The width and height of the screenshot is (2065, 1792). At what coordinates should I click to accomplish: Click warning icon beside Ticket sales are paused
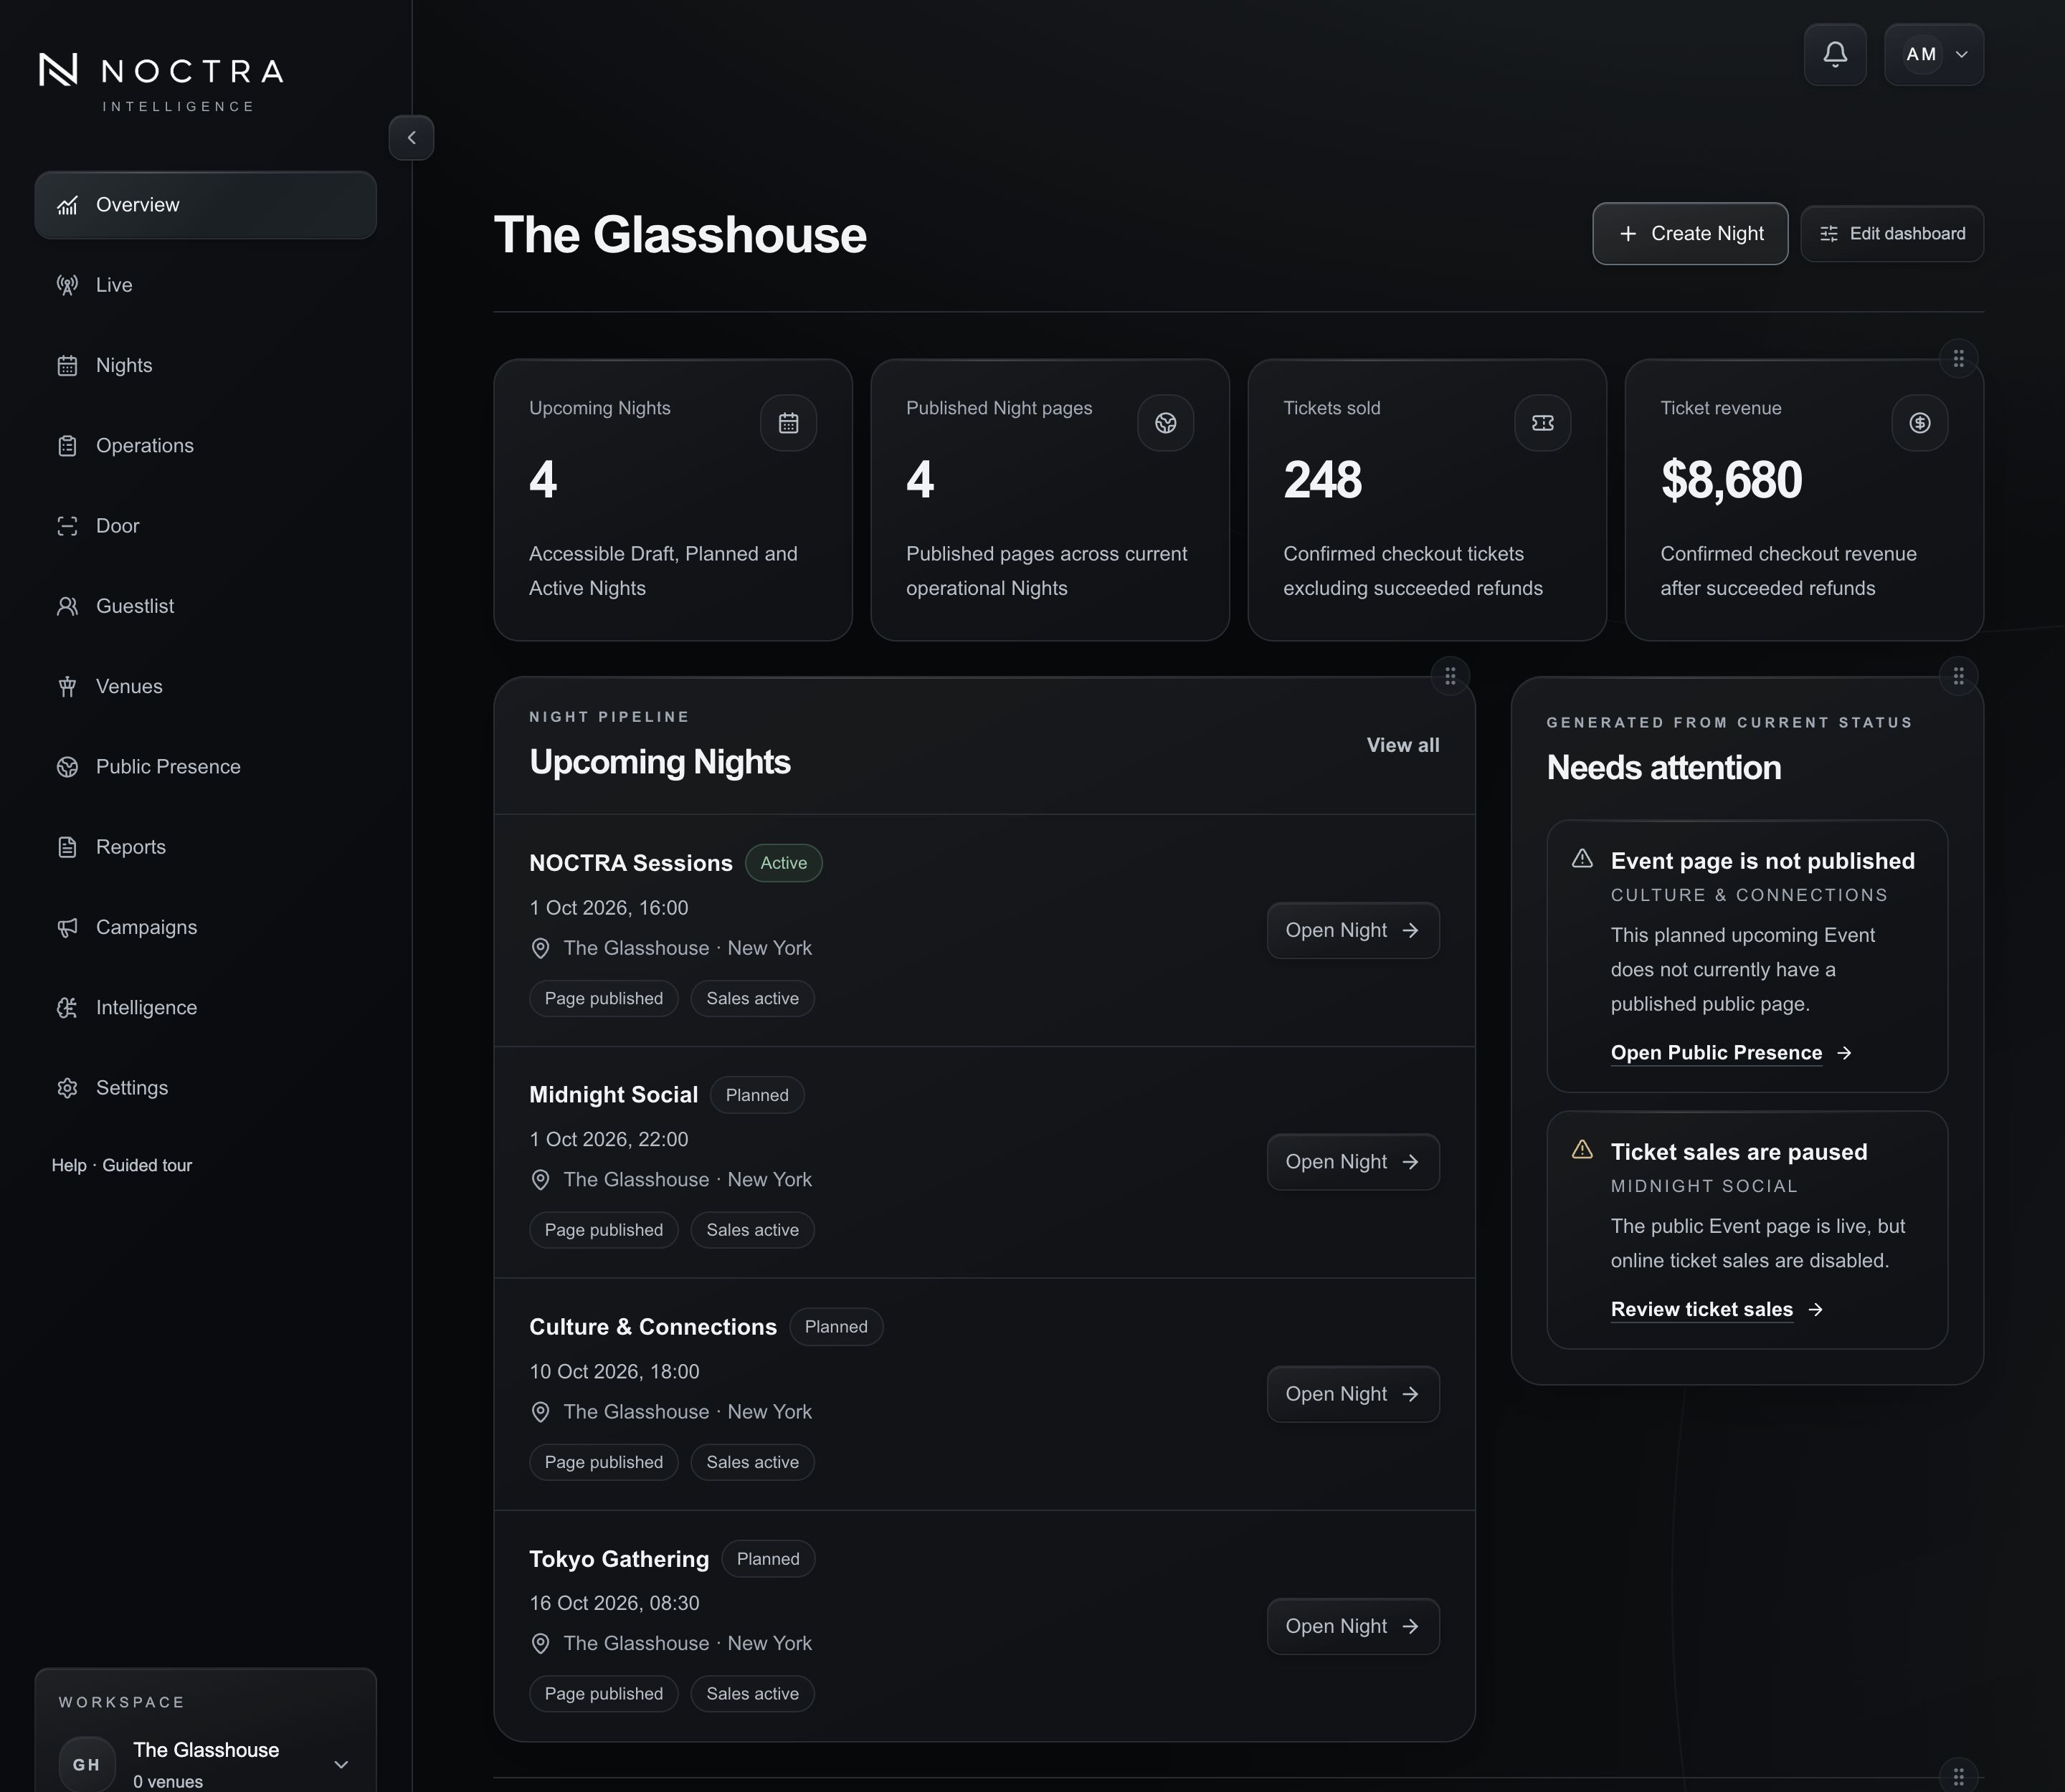tap(1582, 1150)
